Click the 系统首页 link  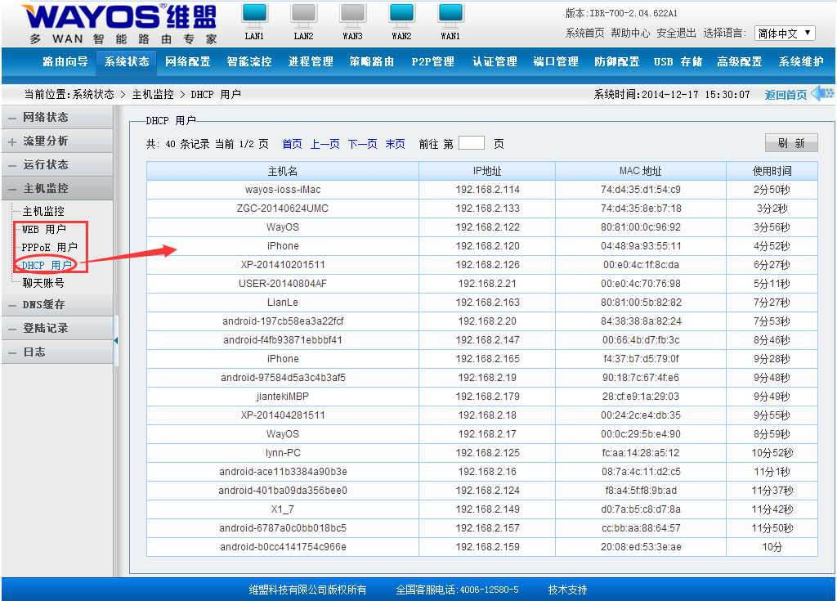[x=584, y=34]
